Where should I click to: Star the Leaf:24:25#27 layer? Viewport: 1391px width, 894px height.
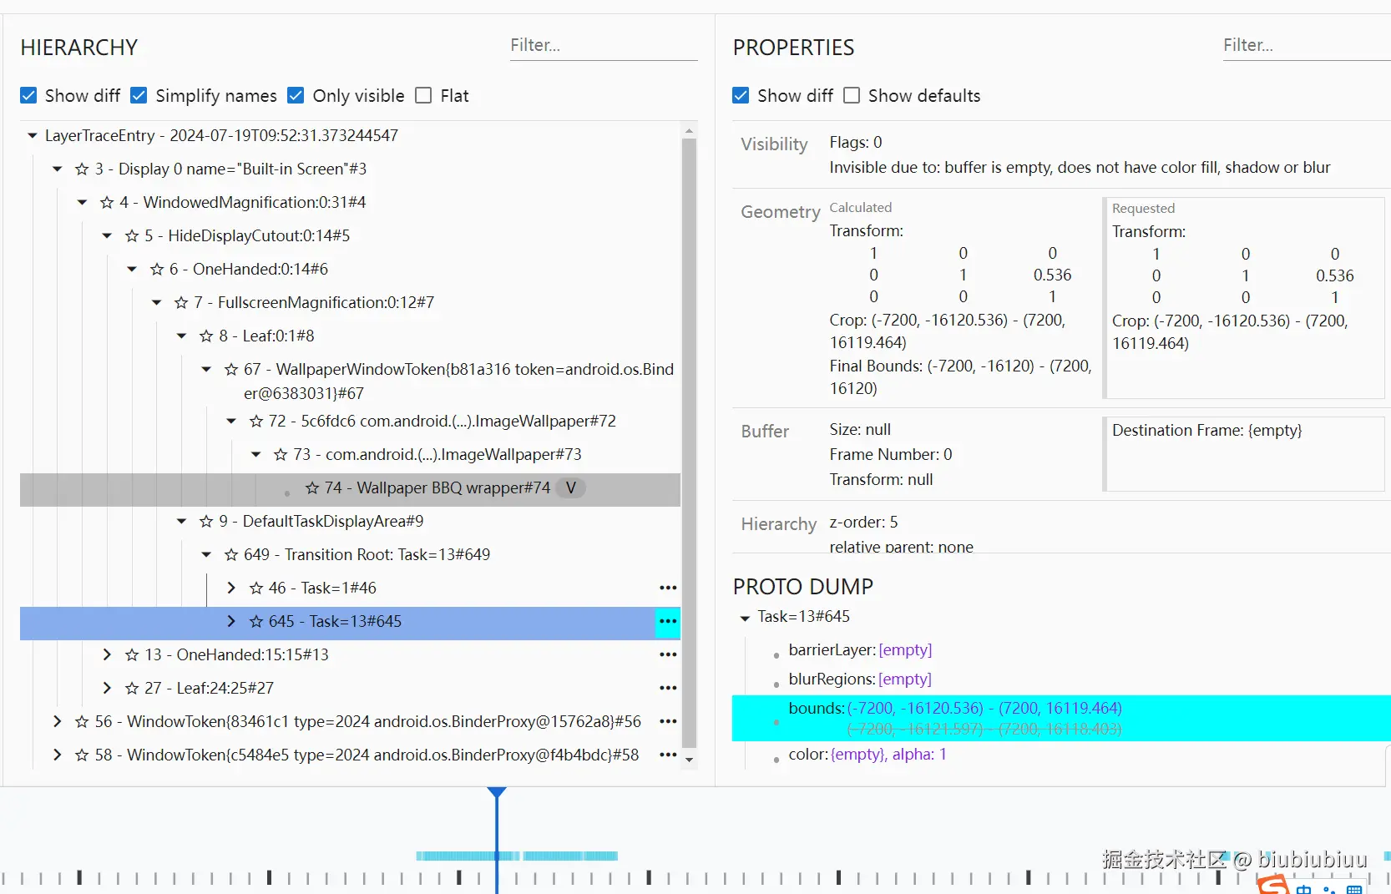point(132,689)
